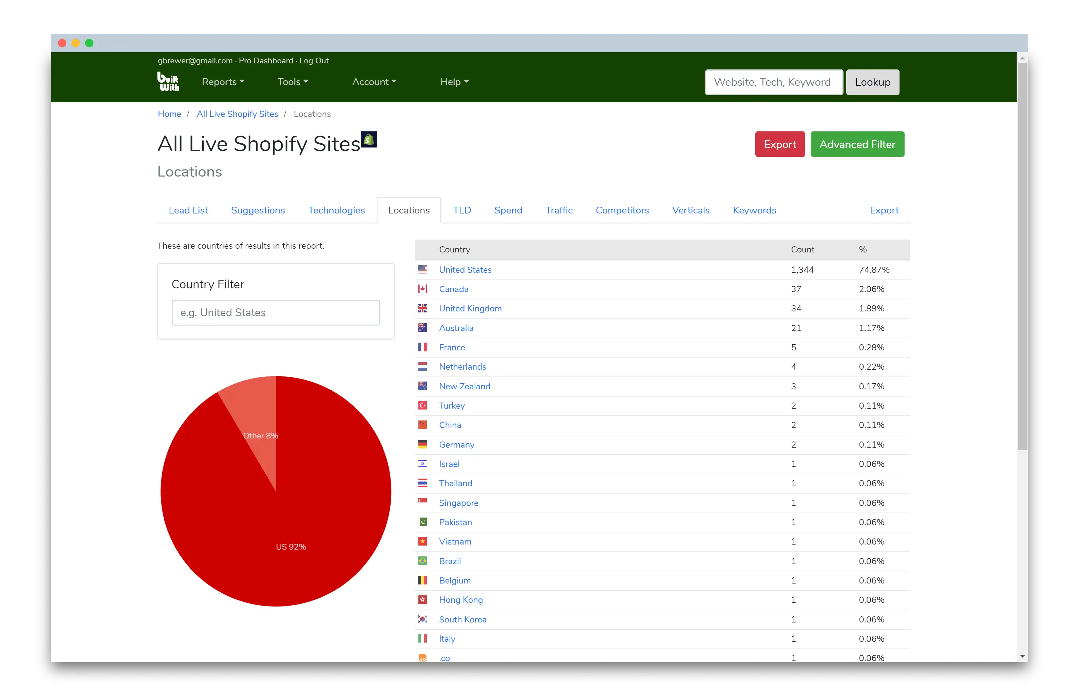Image resolution: width=1079 pixels, height=696 pixels.
Task: Click the BuiltWith logo
Action: tap(168, 81)
